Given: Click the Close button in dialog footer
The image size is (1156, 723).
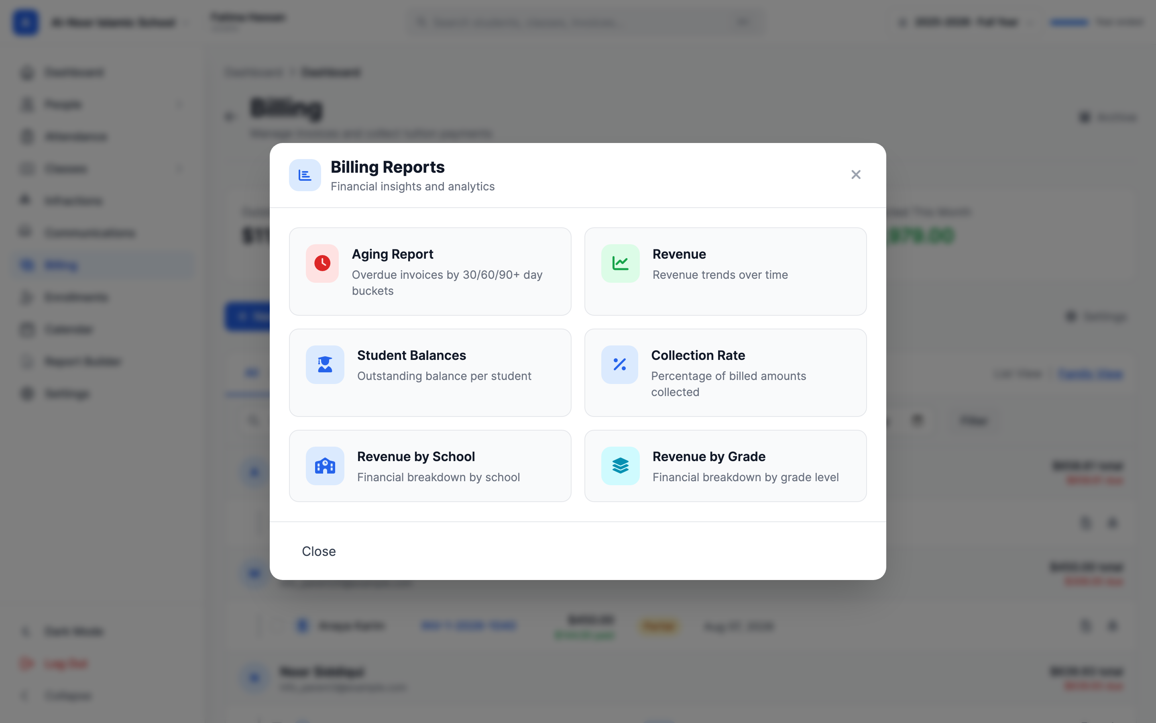Looking at the screenshot, I should coord(319,551).
